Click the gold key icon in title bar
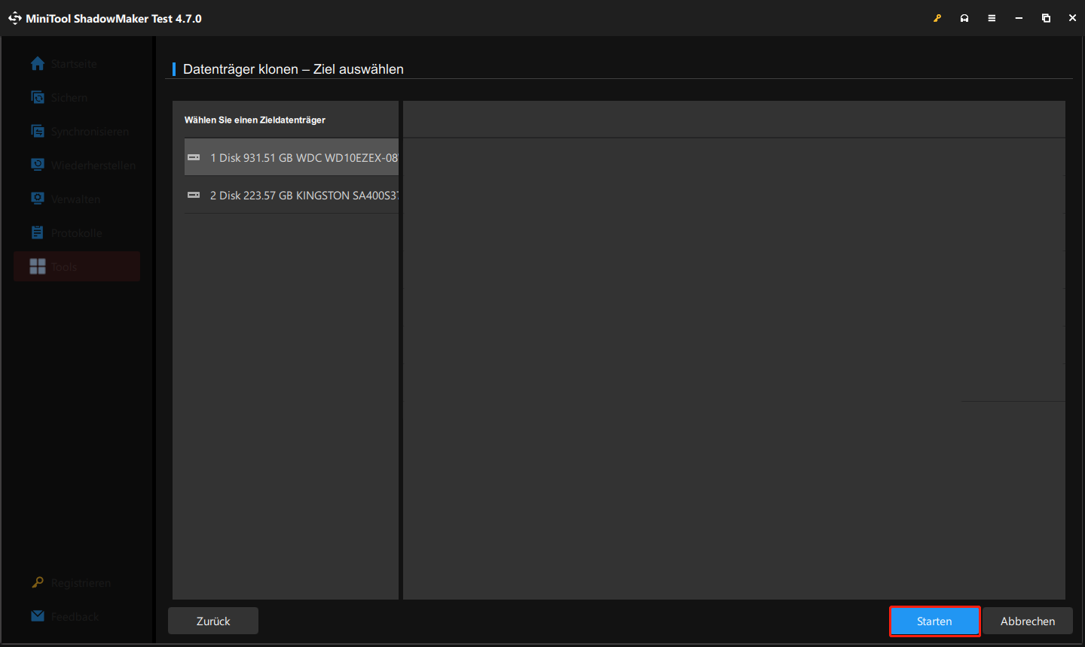 point(937,18)
